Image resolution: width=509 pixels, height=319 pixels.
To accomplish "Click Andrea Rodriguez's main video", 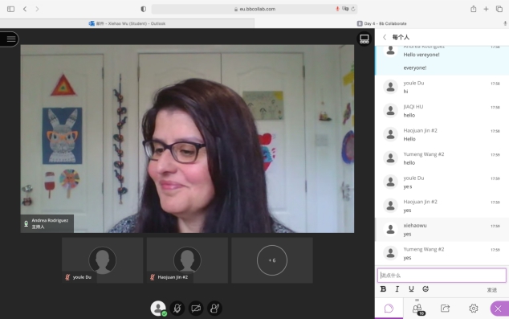I will pos(187,139).
